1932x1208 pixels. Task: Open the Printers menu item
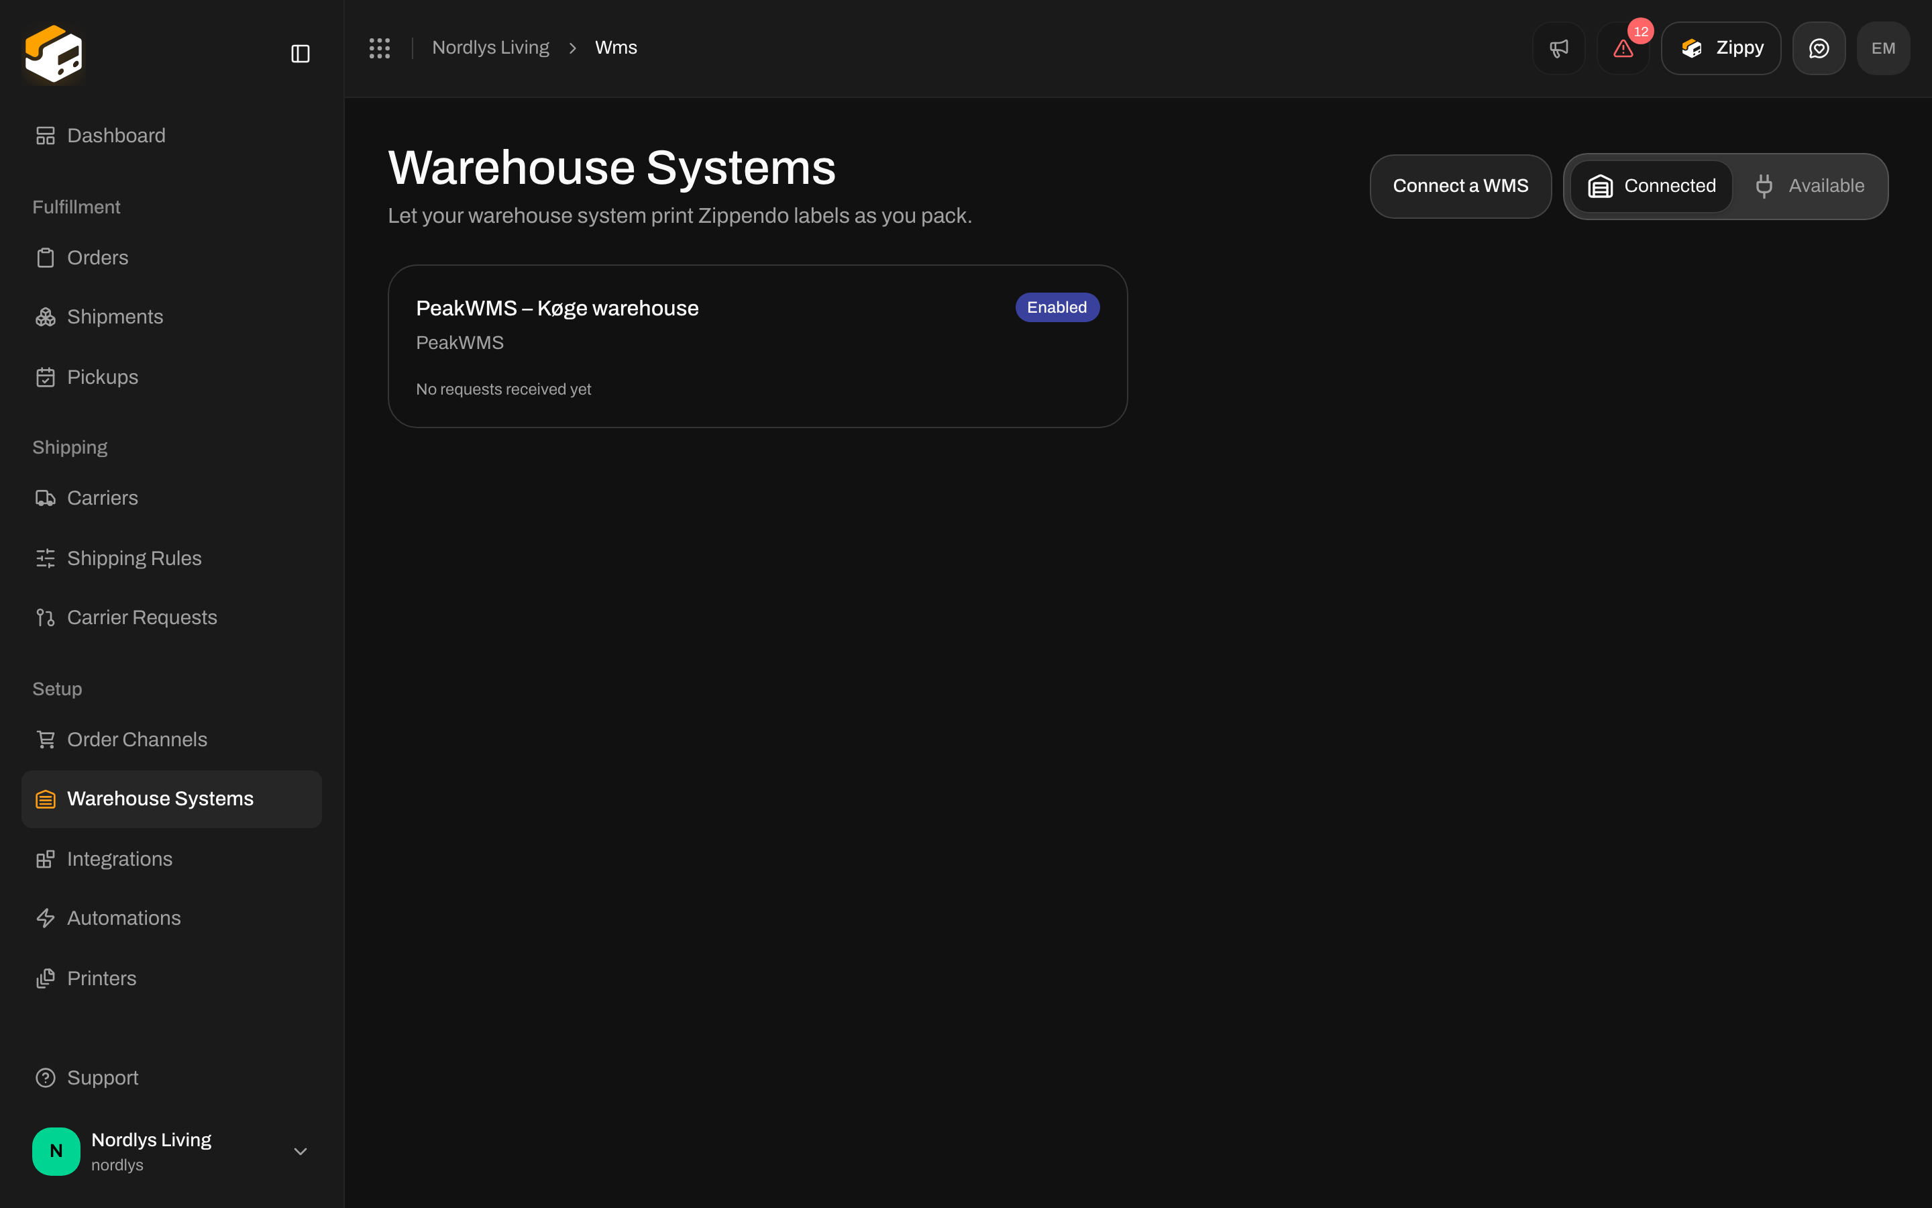172,978
